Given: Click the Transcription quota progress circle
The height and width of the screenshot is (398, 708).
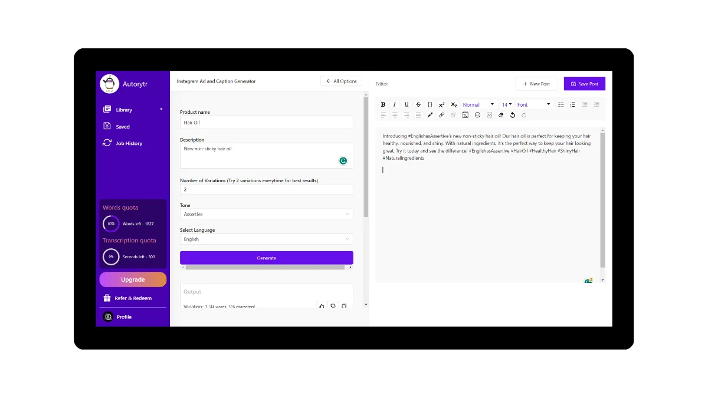Looking at the screenshot, I should [111, 256].
